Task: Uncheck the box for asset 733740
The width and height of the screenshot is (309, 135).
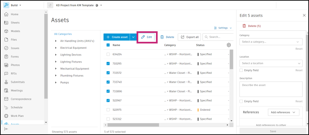Action: (108, 82)
